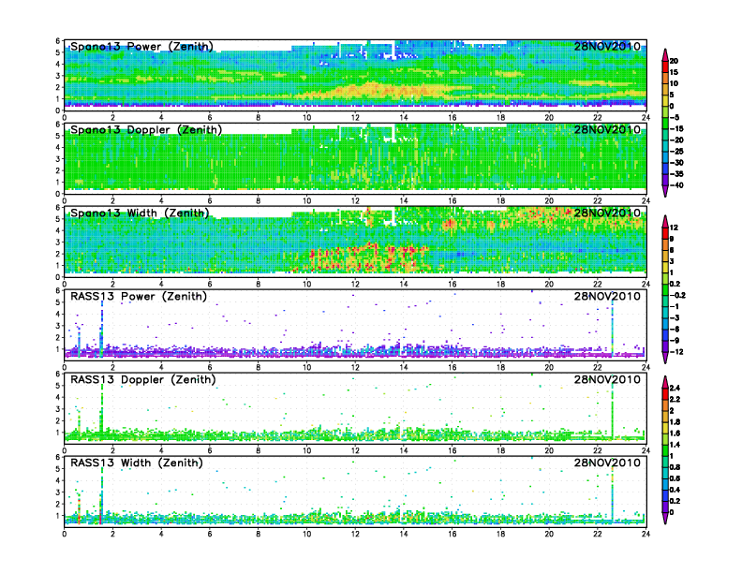
Task: Click the 'Spano13 Doppler (Zenith)' panel title
Action: coord(146,130)
